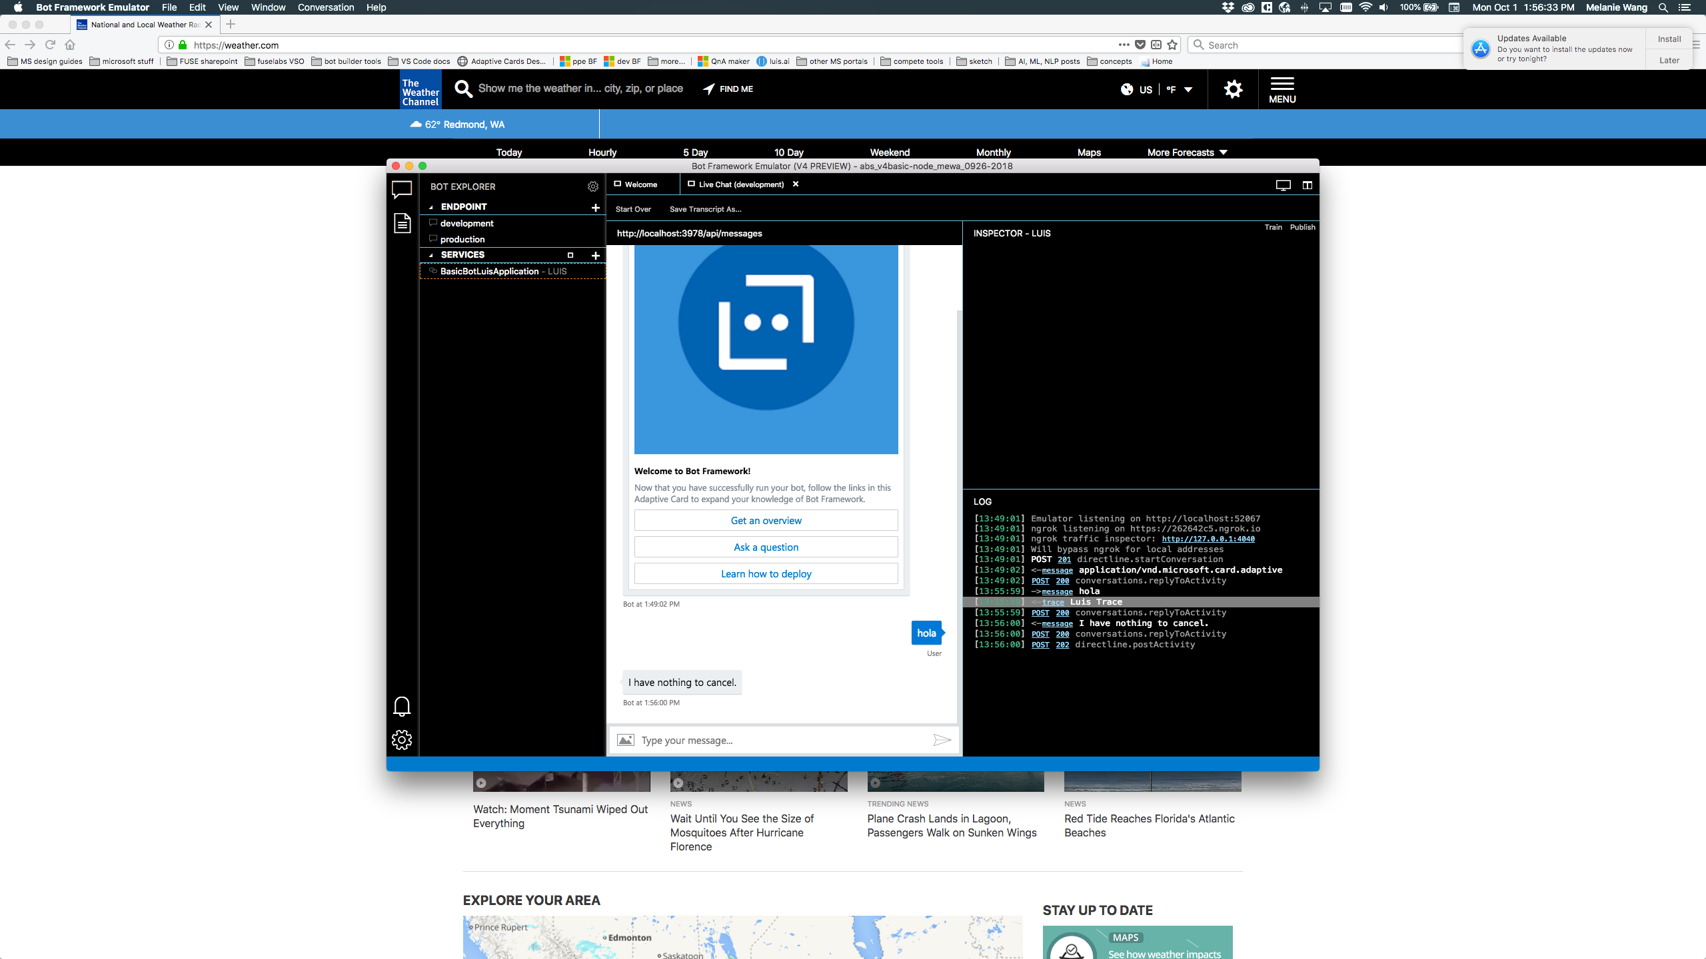Add a new endpoint with the plus icon

click(595, 207)
